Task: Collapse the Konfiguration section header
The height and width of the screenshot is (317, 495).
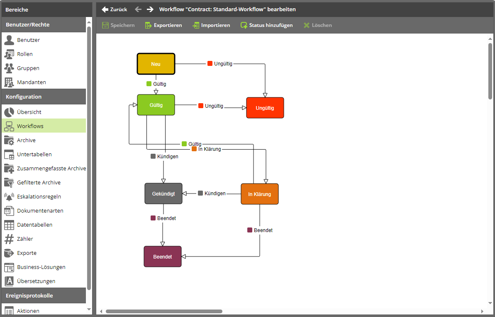Action: [x=44, y=97]
